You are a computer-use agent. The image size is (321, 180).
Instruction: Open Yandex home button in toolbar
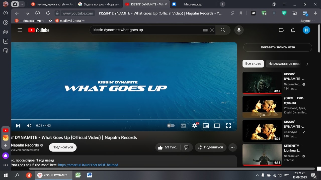[x=38, y=13]
